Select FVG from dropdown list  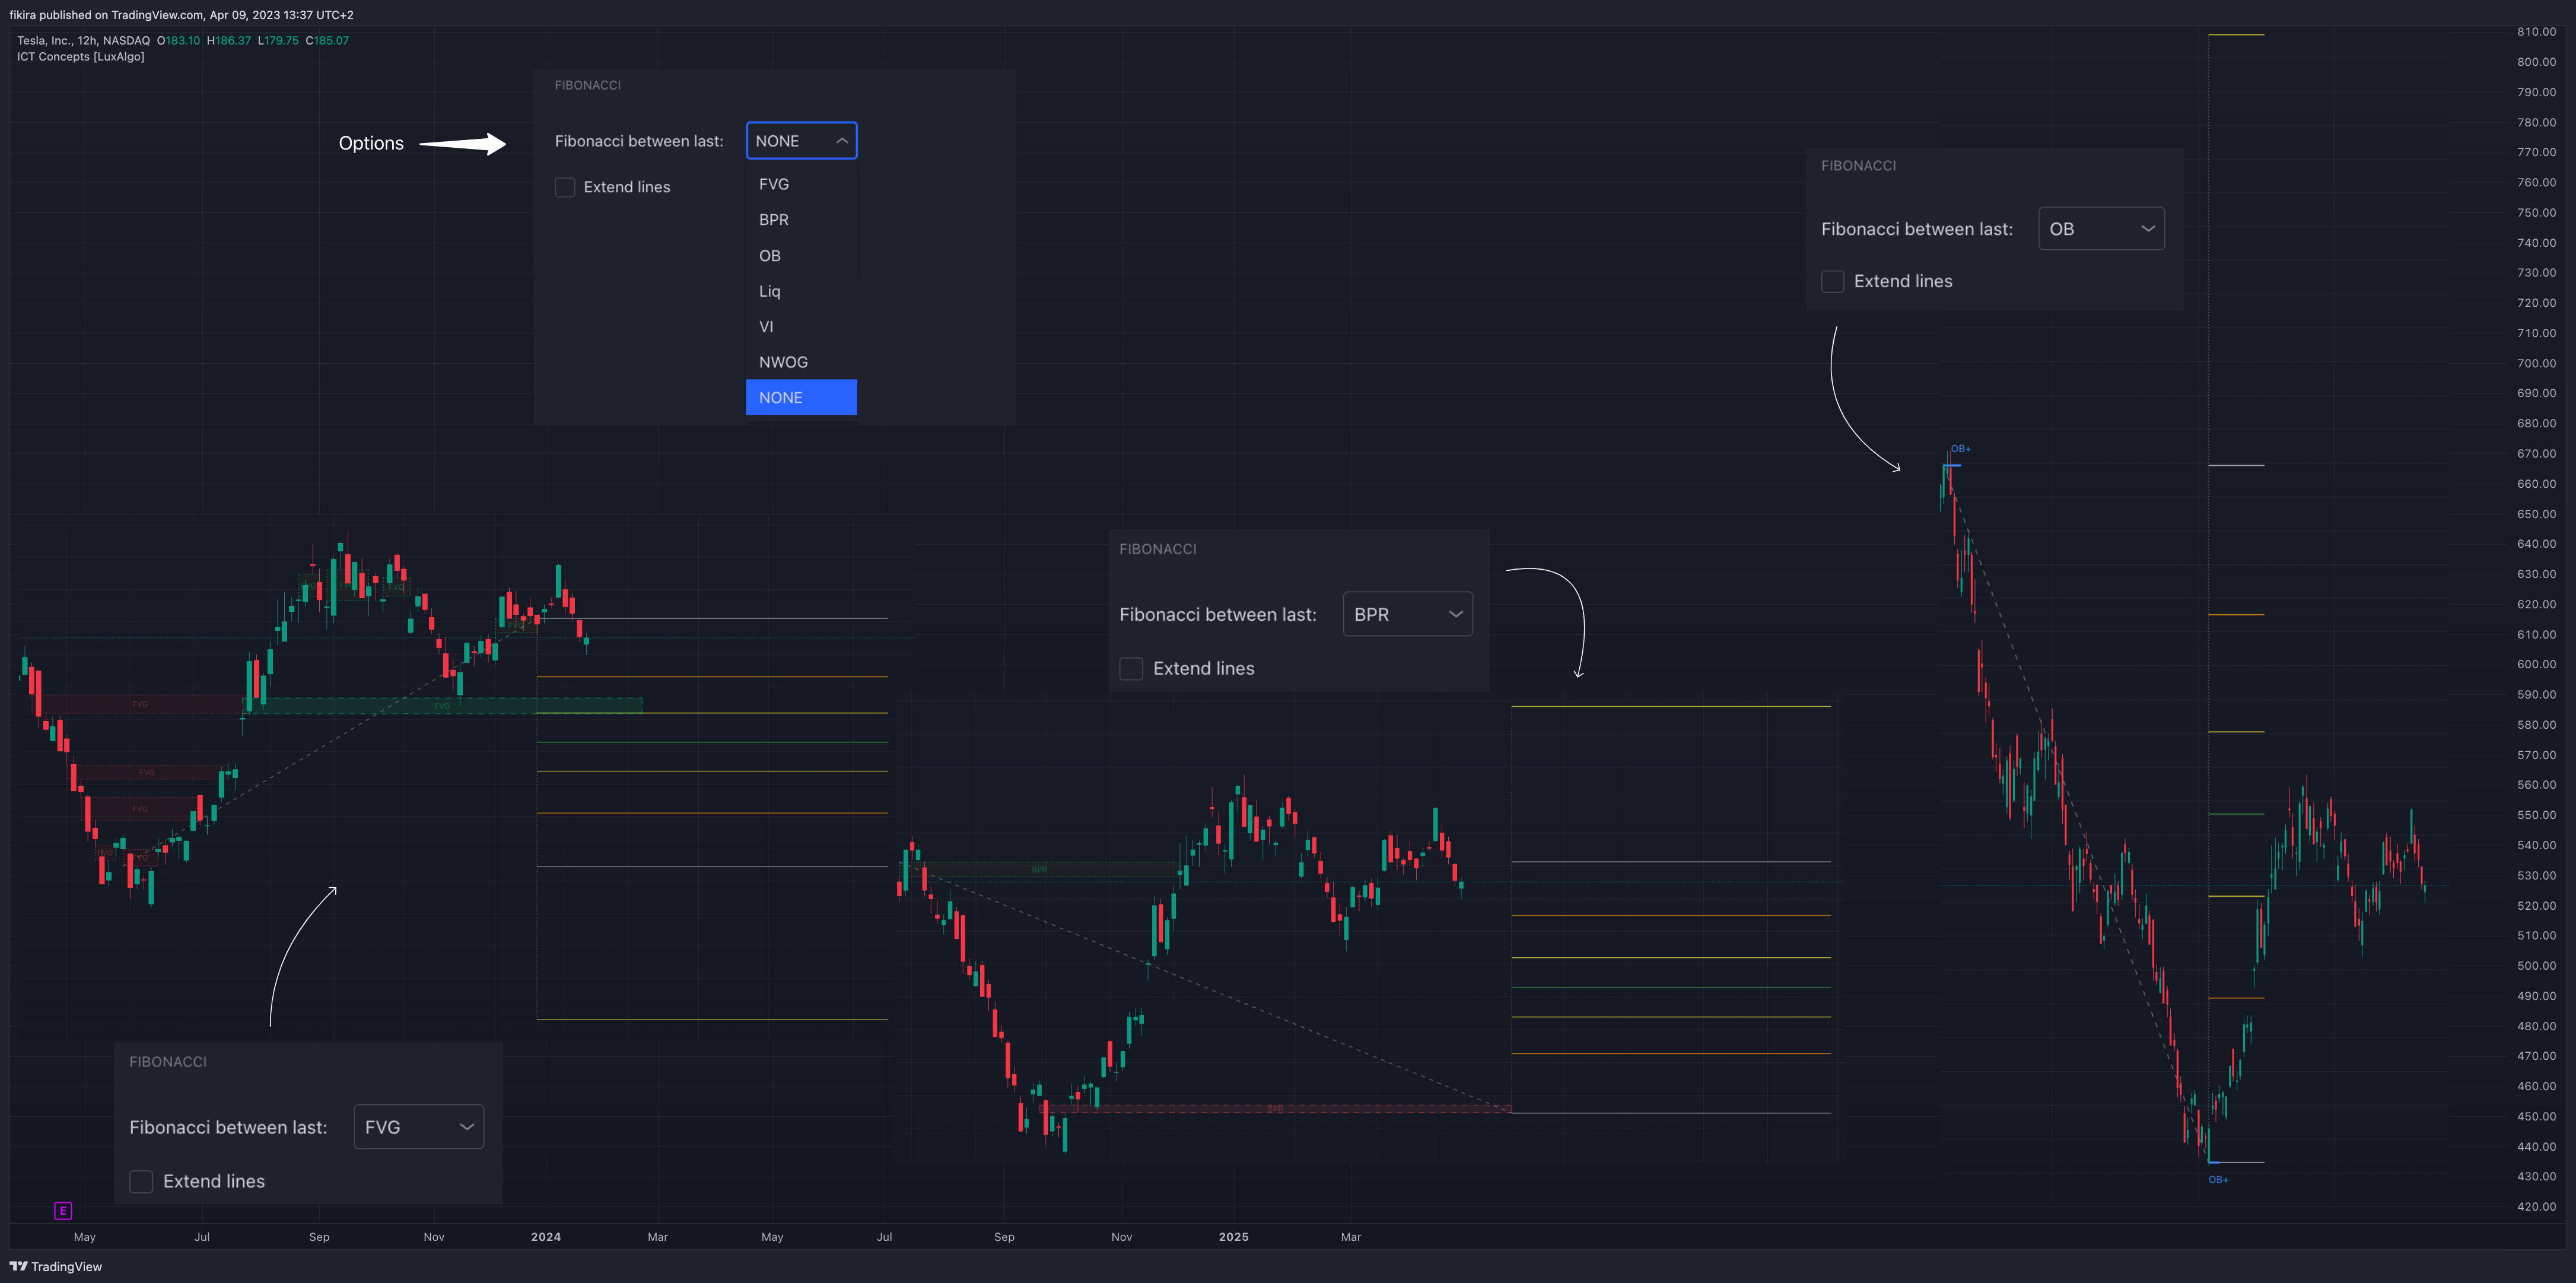click(801, 184)
